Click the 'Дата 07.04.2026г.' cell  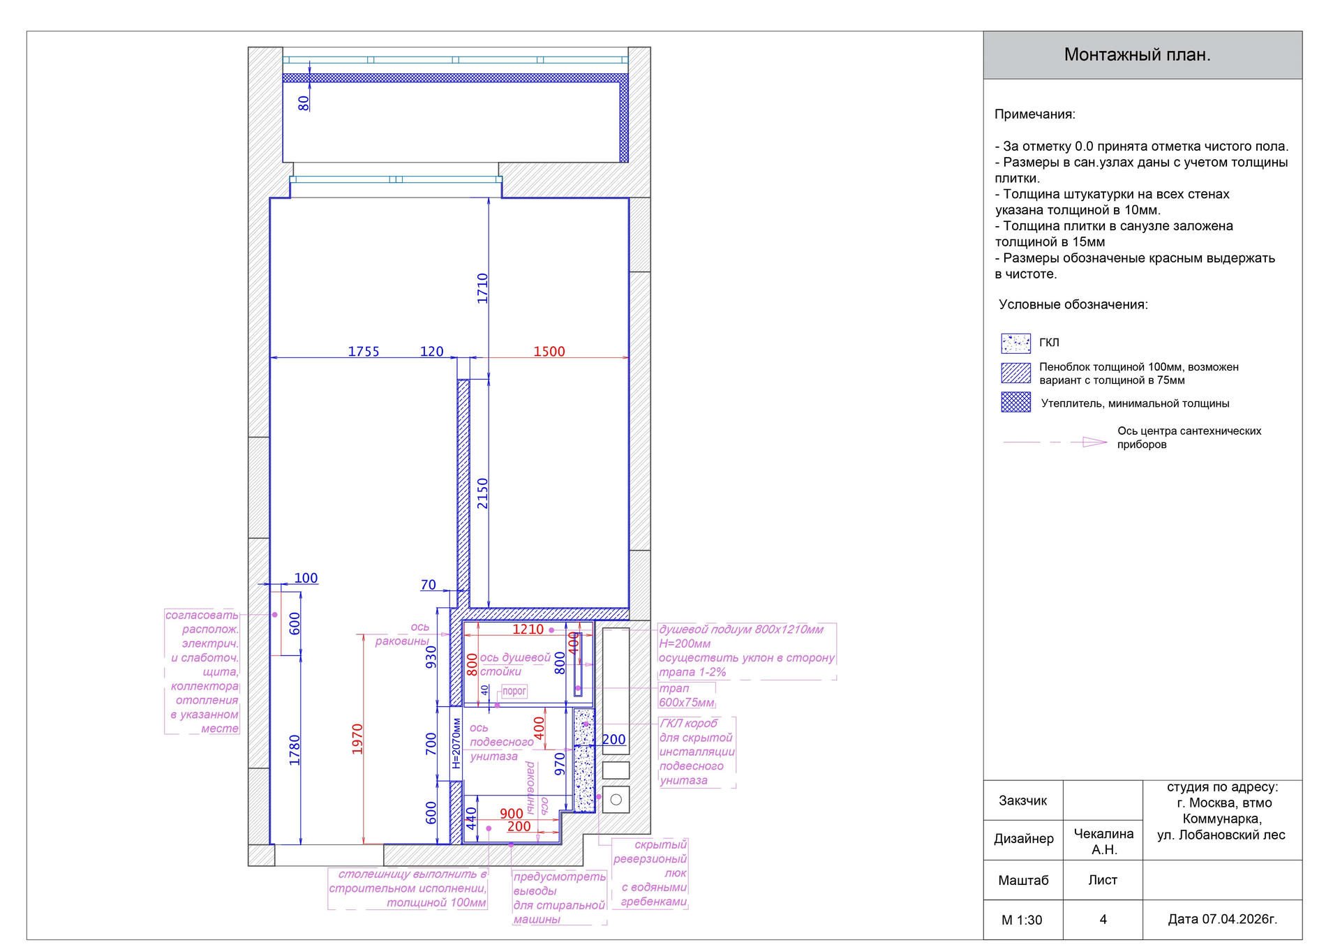click(1222, 919)
